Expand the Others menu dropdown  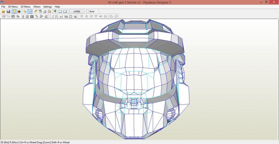point(37,7)
